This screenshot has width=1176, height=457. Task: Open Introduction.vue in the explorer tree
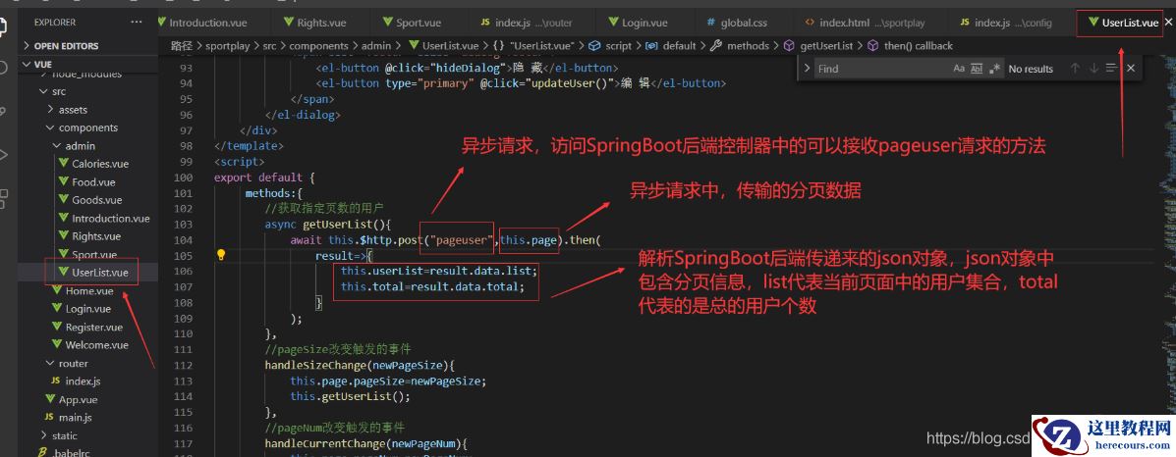pos(110,218)
